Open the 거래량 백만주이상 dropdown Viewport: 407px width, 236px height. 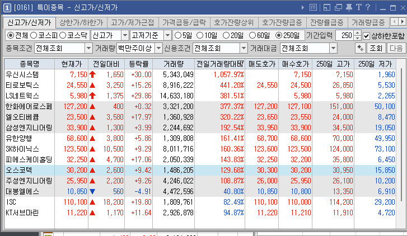coord(158,48)
